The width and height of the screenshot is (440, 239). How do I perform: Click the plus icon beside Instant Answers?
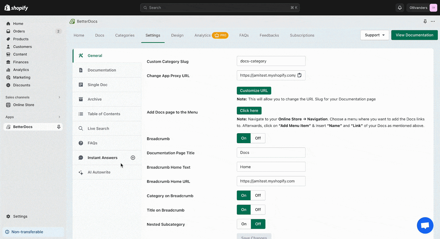(133, 158)
